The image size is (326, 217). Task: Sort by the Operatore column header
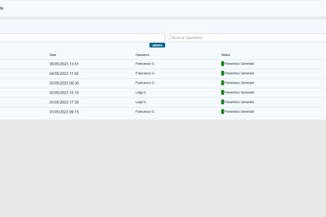[142, 55]
